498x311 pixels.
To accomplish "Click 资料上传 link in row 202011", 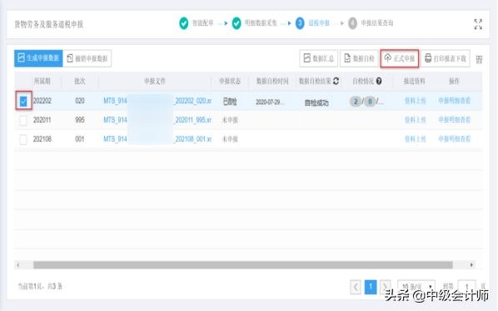I will pyautogui.click(x=415, y=120).
